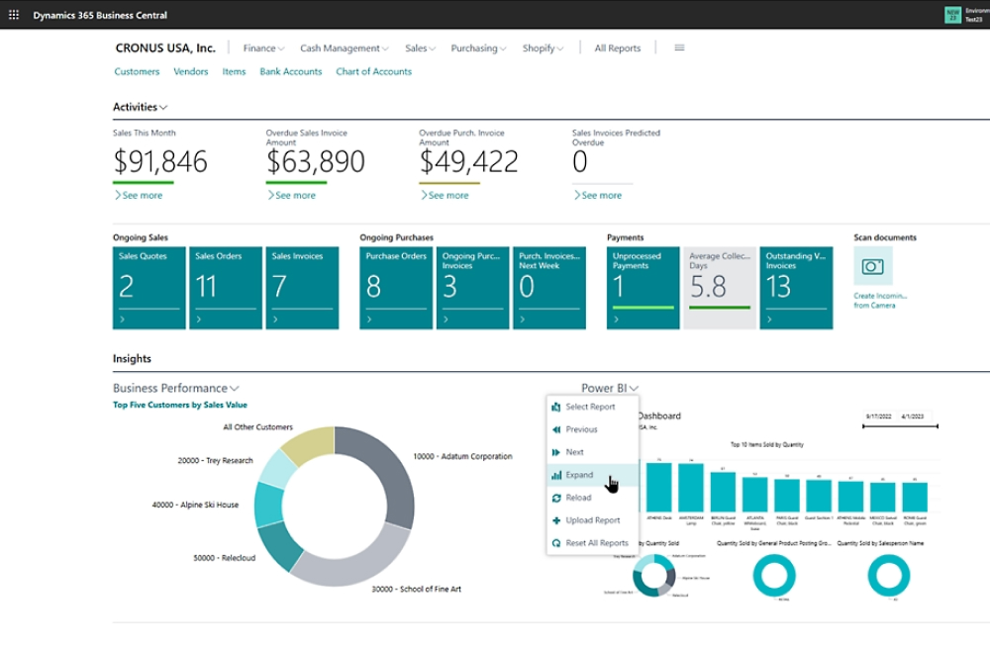Click the Next report icon
The image size is (990, 646).
(x=556, y=452)
